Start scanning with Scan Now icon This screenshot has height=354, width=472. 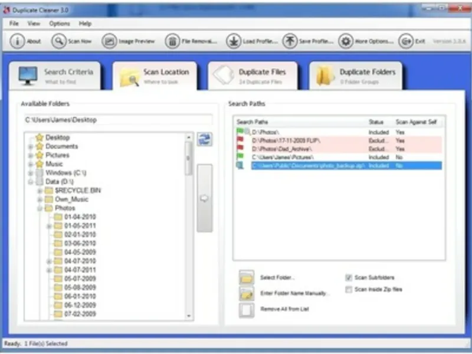tap(58, 41)
